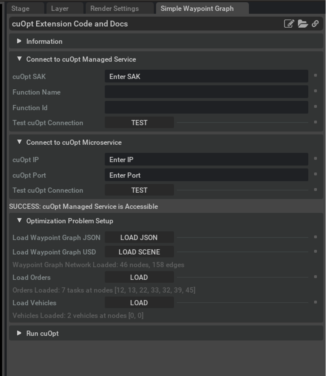Click the open folder icon in header
This screenshot has height=376, width=326.
(x=303, y=24)
